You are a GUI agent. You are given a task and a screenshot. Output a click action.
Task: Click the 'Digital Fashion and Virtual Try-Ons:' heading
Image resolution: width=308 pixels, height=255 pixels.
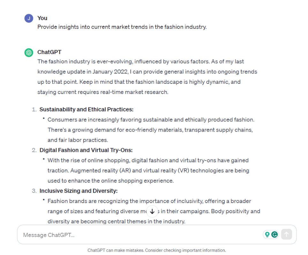86,150
